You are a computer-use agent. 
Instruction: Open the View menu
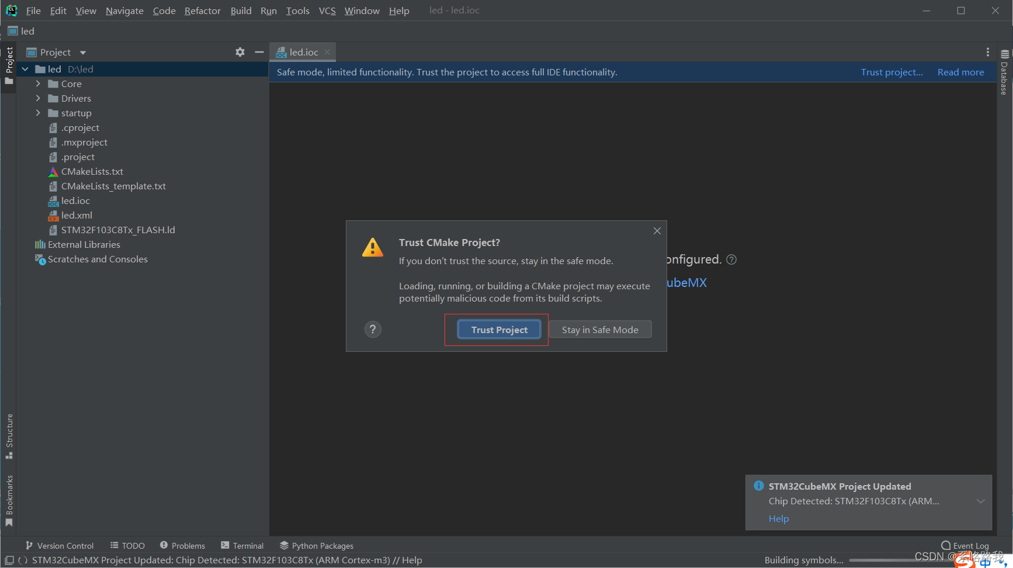coord(86,11)
